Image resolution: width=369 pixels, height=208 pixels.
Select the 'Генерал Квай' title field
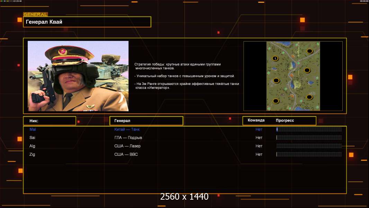87,22
